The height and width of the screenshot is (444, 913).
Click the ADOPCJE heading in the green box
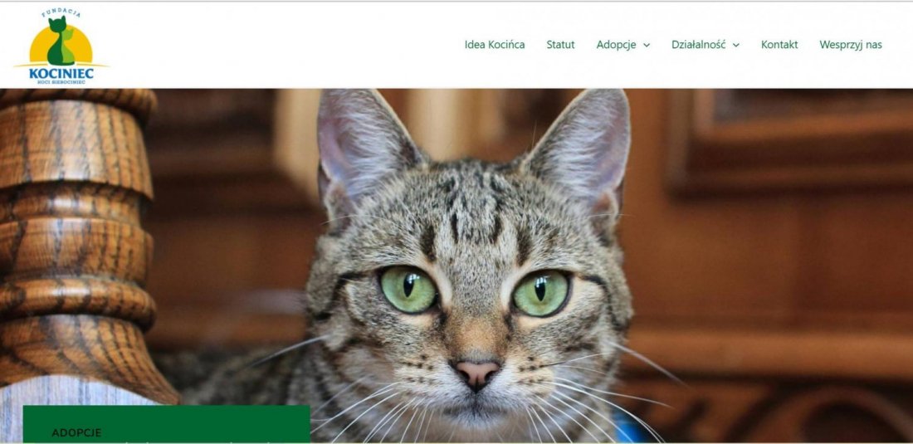click(x=76, y=433)
